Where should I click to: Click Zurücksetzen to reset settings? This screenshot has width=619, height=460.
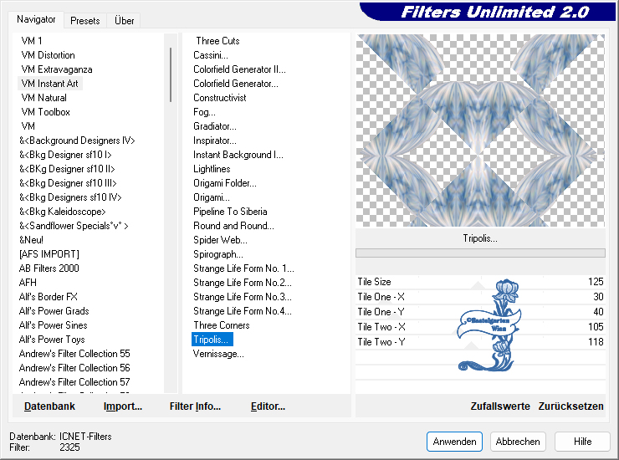[570, 406]
